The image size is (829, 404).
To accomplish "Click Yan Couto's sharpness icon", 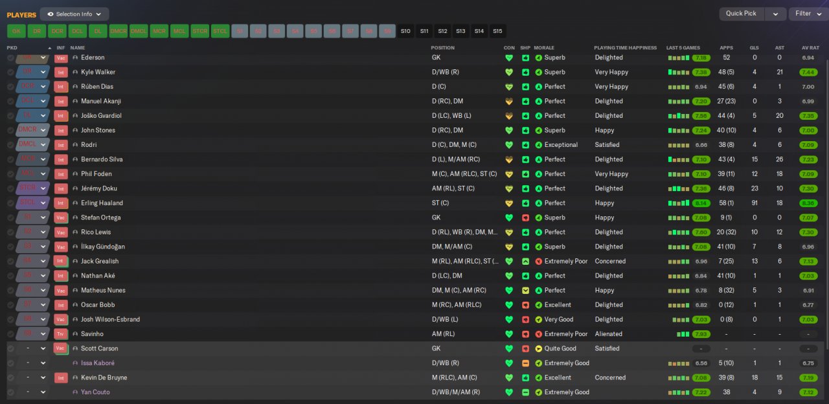I will (x=525, y=392).
